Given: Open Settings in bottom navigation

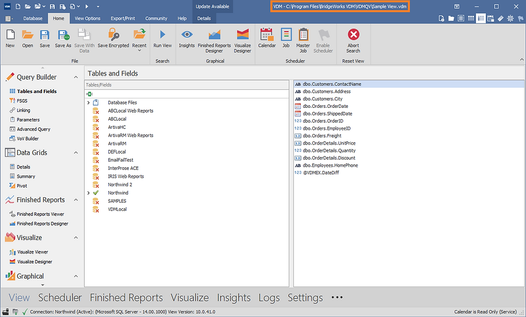Looking at the screenshot, I should 305,298.
